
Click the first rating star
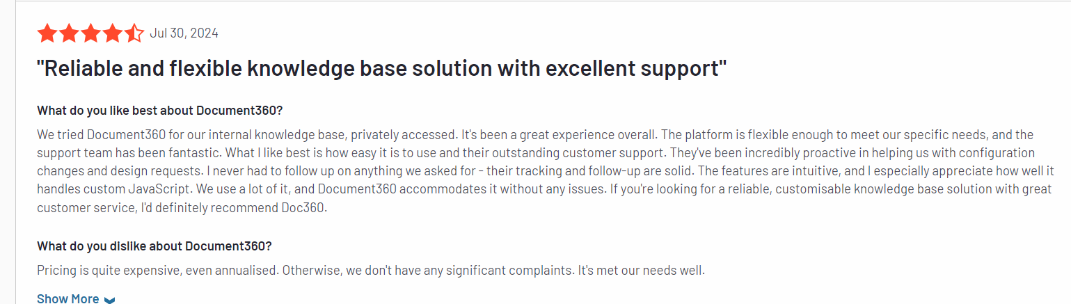(x=47, y=33)
